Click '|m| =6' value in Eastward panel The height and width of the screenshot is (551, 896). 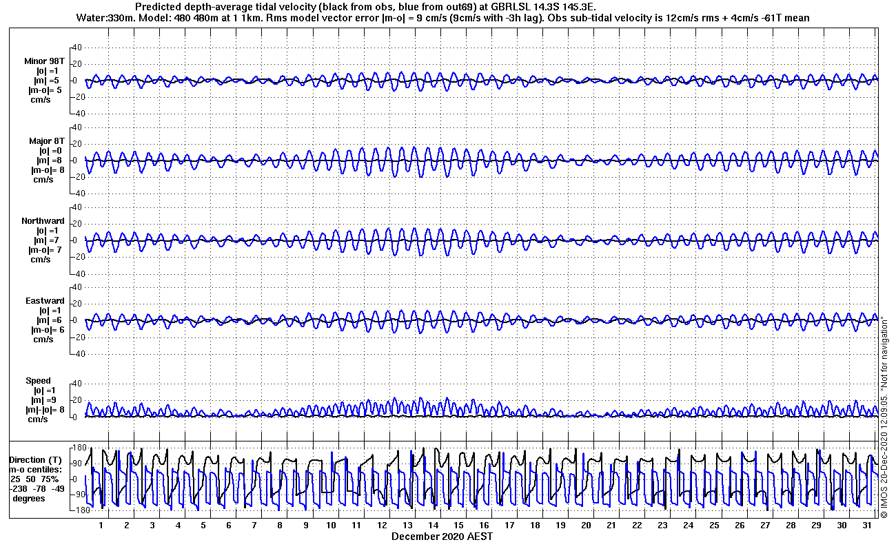48,320
